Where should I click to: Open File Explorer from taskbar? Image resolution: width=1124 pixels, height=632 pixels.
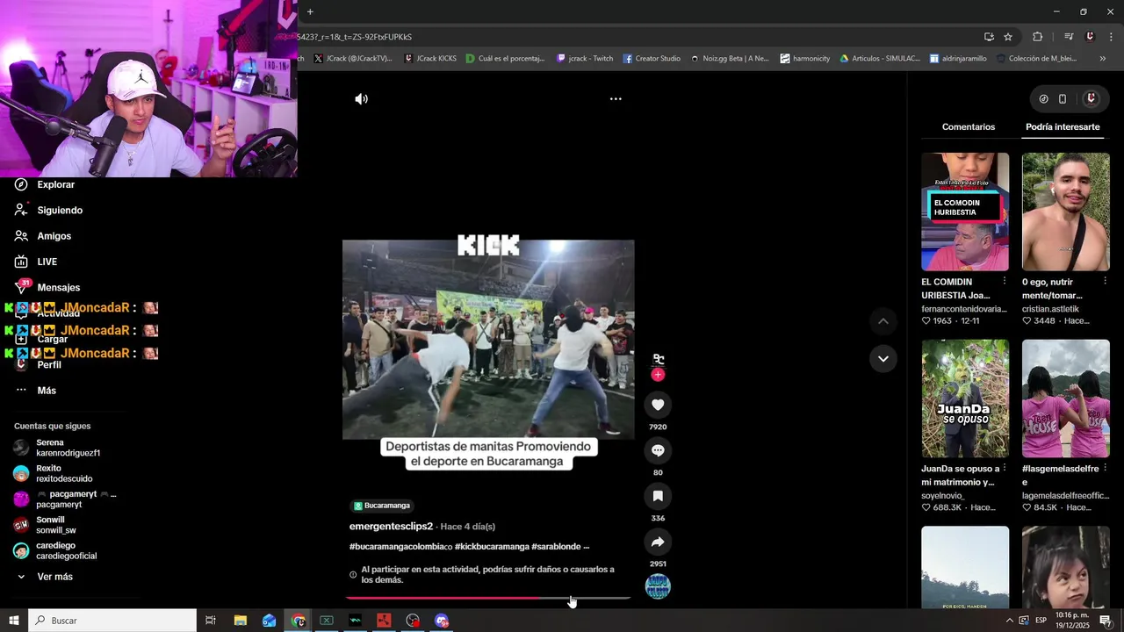click(x=240, y=621)
